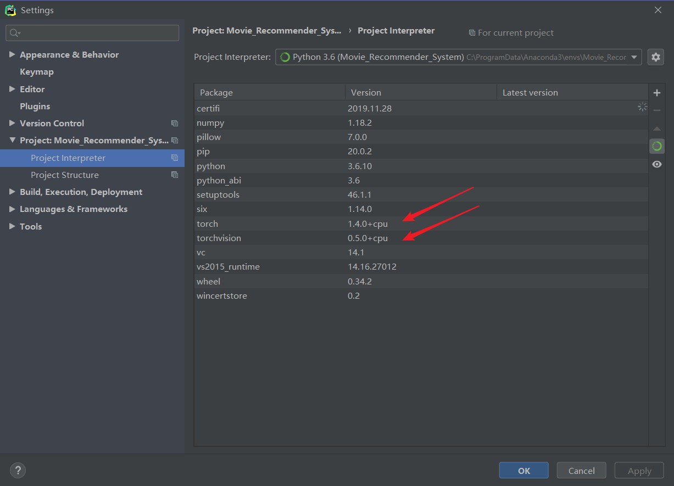Viewport: 674px width, 486px height.
Task: Click the upgrade package up-arrow icon
Action: [656, 129]
